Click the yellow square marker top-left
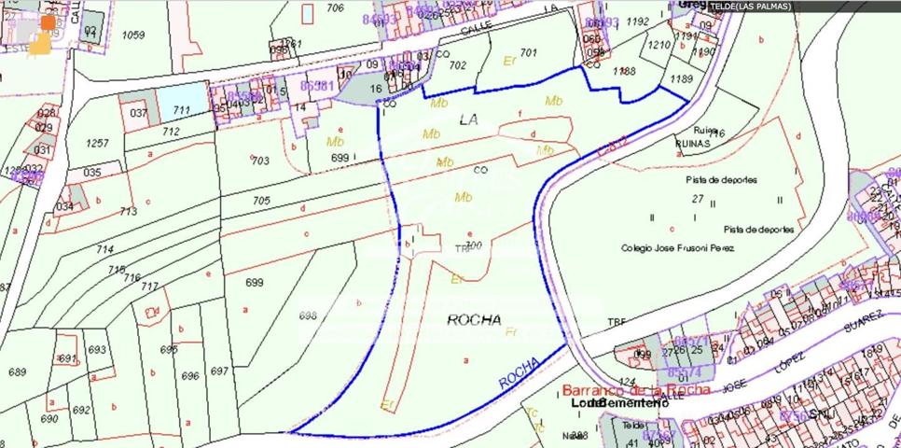Screen dimensions: 901x448 40,44
